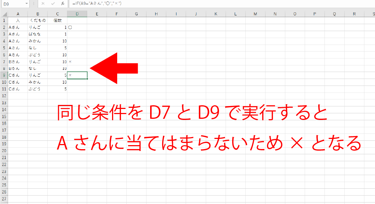Expand the Name Box dropdown arrow
Viewport: 375px width, 204px height.
(x=27, y=3)
